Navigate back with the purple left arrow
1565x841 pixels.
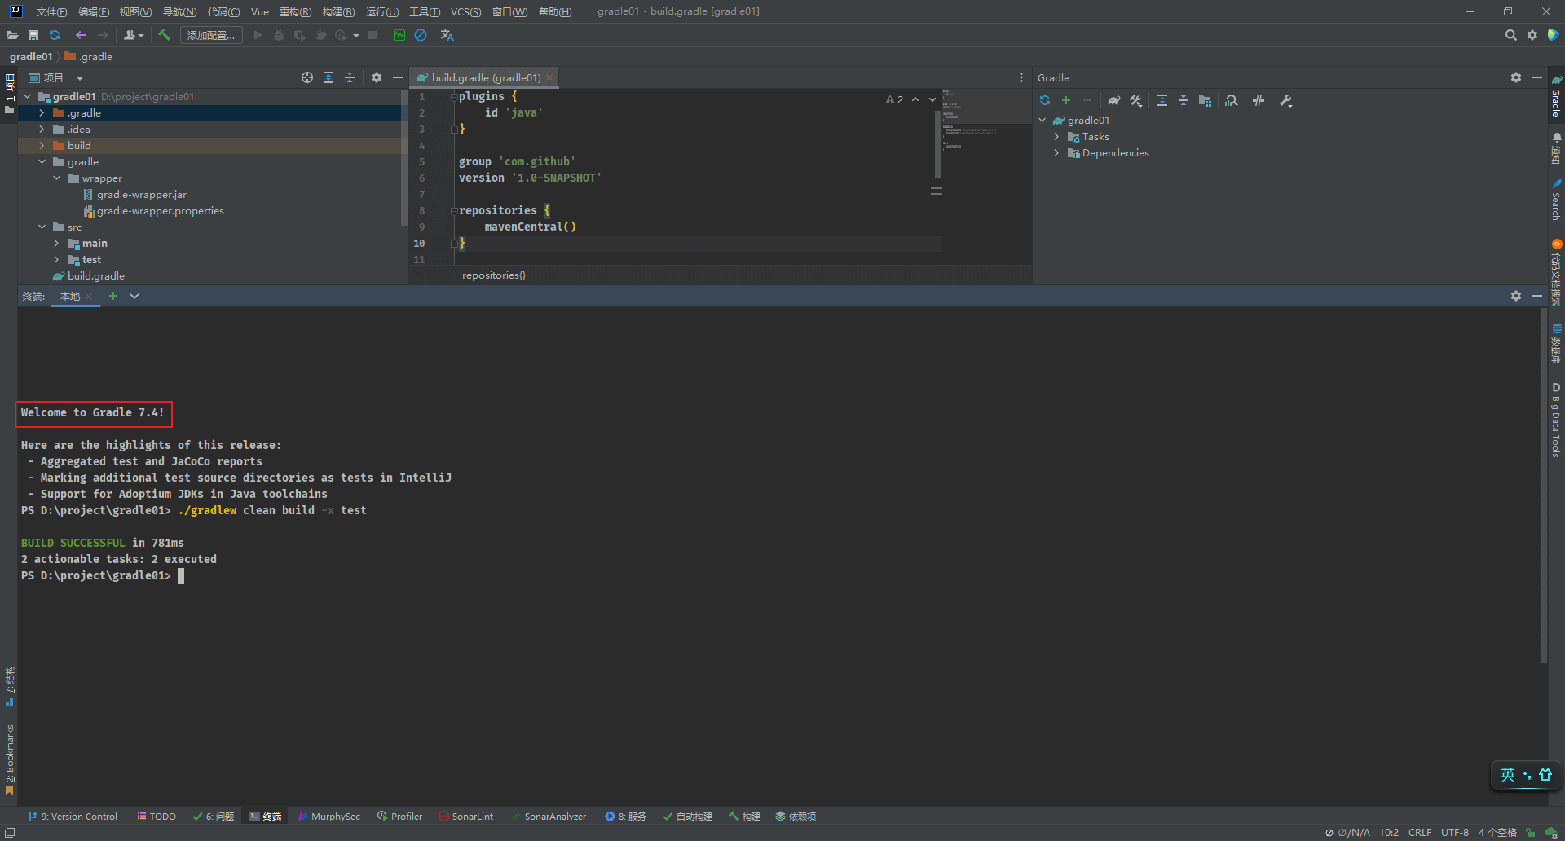[81, 35]
